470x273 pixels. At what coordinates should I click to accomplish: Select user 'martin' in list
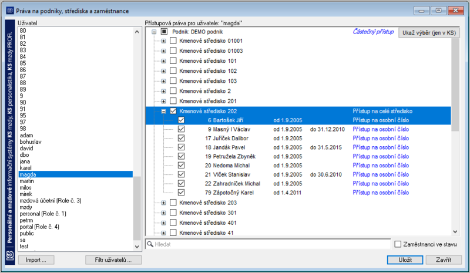26,181
